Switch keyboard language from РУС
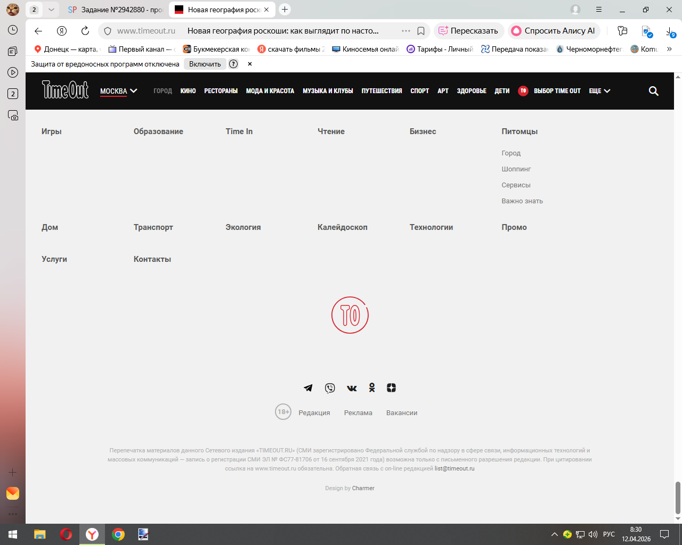The image size is (682, 545). coord(609,534)
